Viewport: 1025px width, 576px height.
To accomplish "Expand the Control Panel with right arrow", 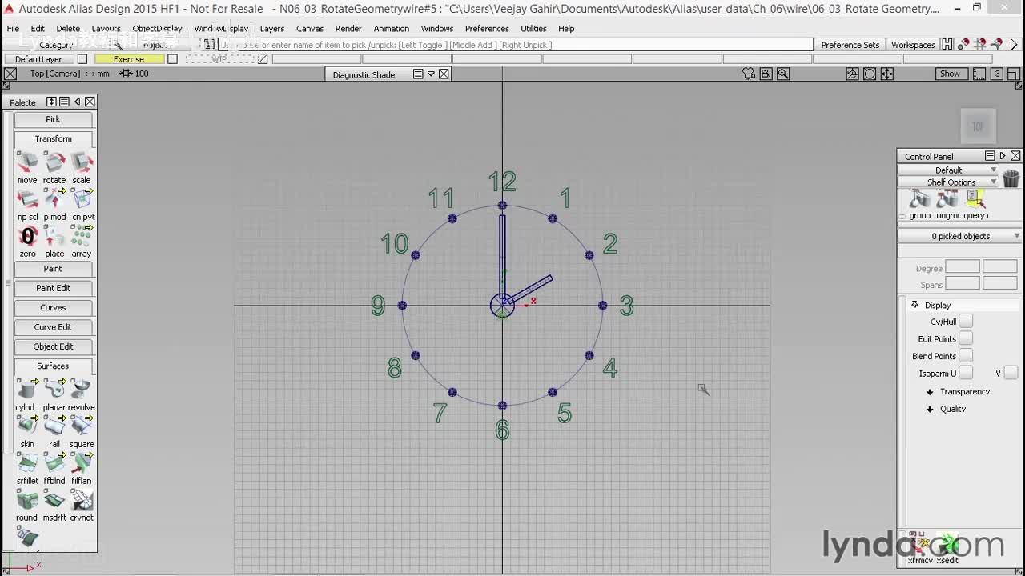I will coord(1002,156).
